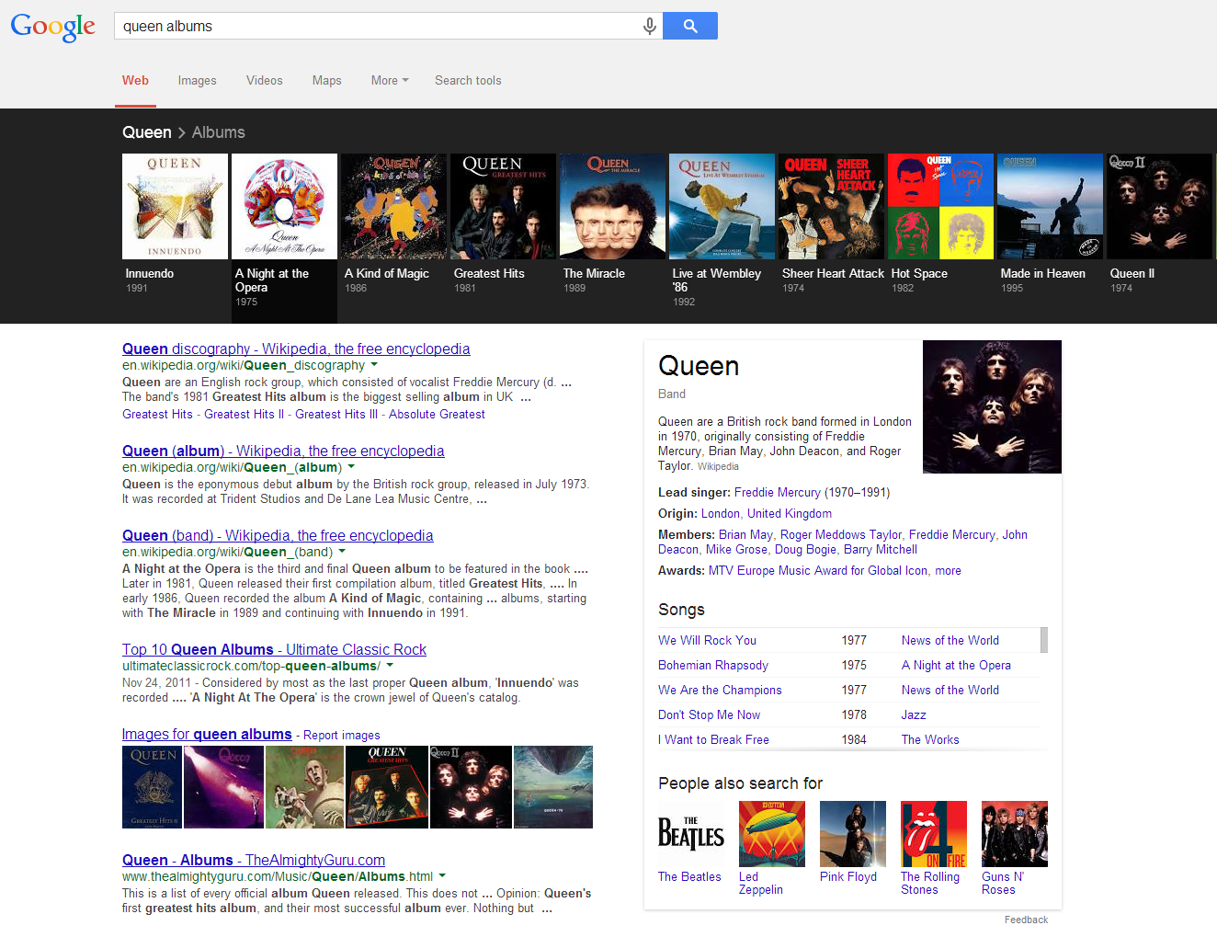Open dropdown arrow beside Queen_(album) URL
This screenshot has height=937, width=1217.
[x=350, y=467]
